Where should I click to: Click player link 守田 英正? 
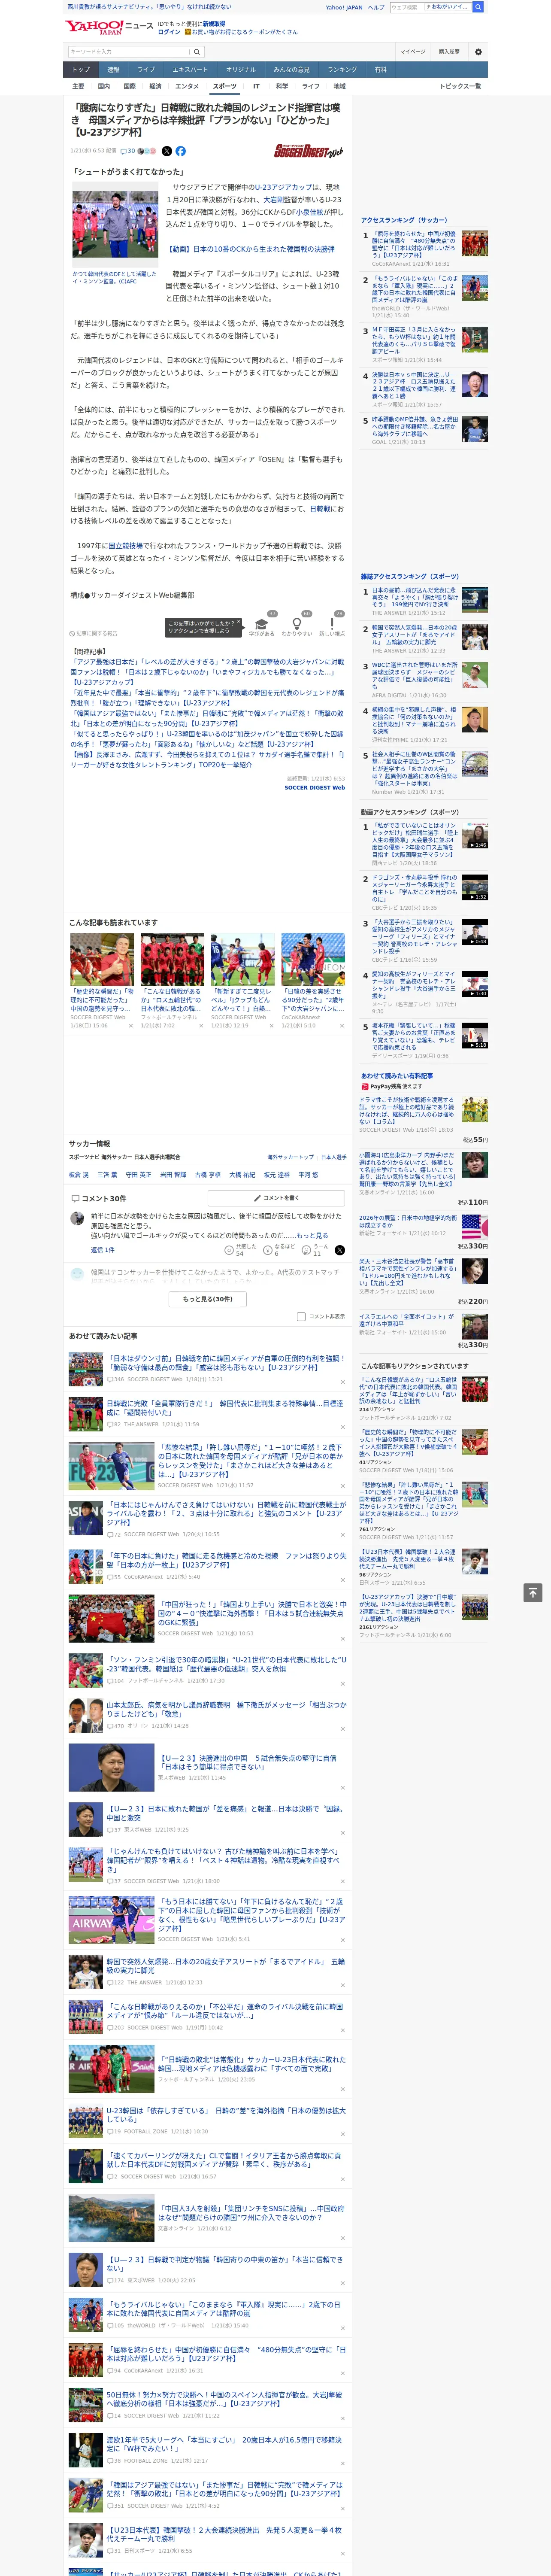(139, 1175)
